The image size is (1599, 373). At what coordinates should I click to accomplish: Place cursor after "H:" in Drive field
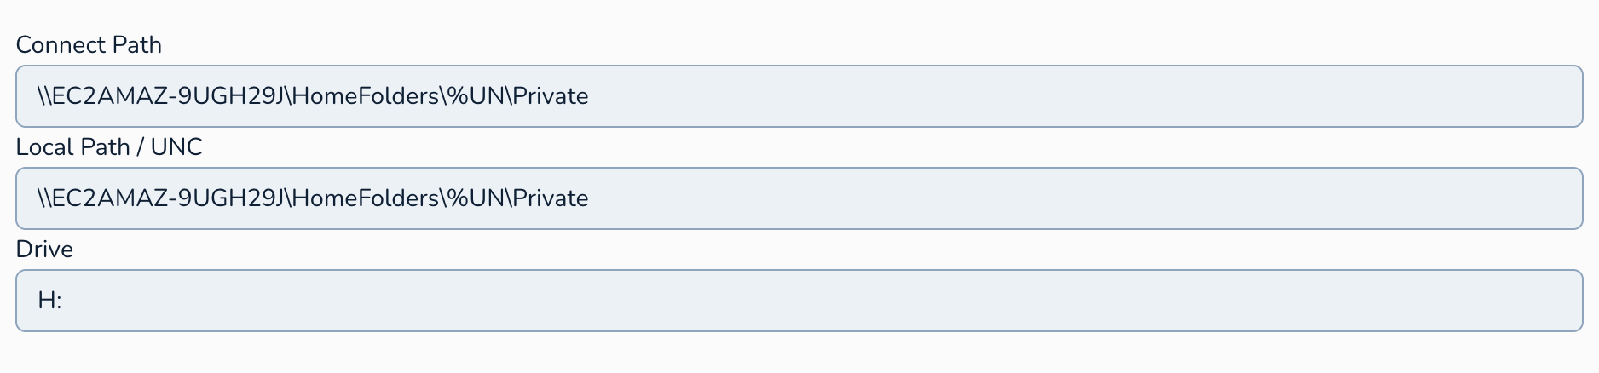[63, 301]
